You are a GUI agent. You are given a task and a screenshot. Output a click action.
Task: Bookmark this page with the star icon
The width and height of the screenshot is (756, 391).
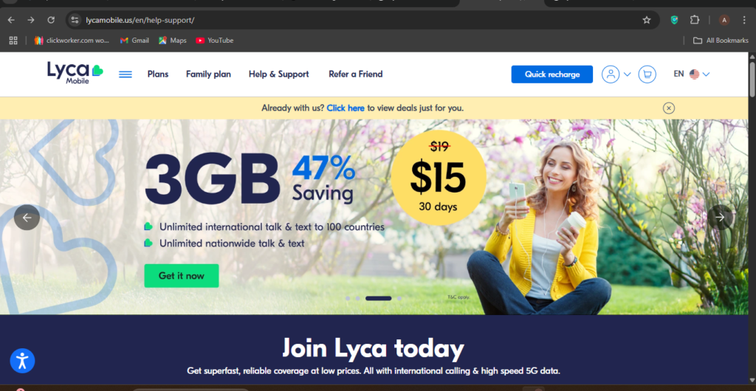pyautogui.click(x=647, y=20)
